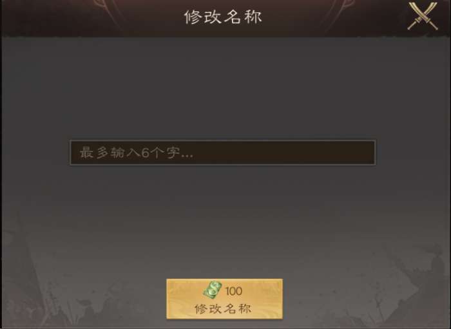Select the 最多输入6个字 placeholder text
This screenshot has width=451, height=329.
click(x=136, y=153)
